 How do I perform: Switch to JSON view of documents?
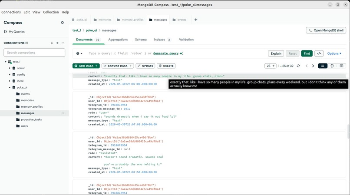coord(332,66)
